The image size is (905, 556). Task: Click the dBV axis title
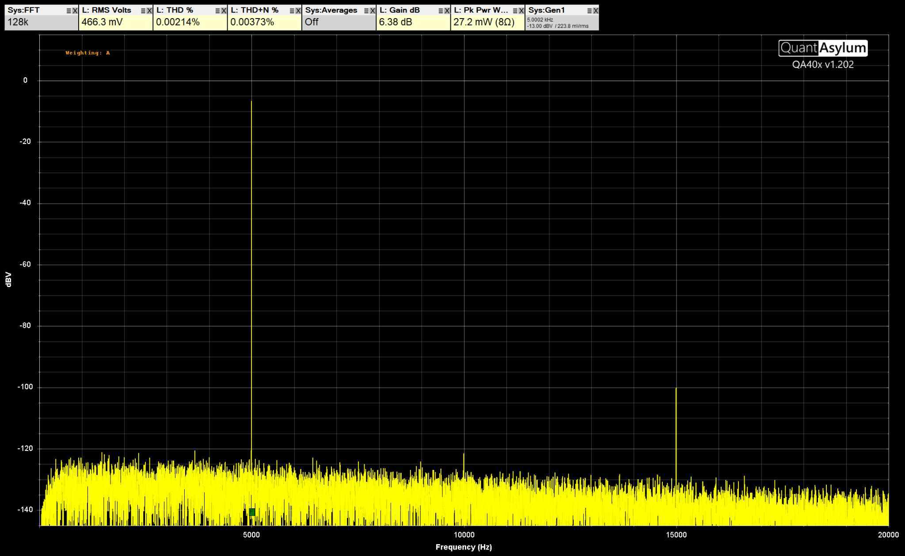click(8, 280)
